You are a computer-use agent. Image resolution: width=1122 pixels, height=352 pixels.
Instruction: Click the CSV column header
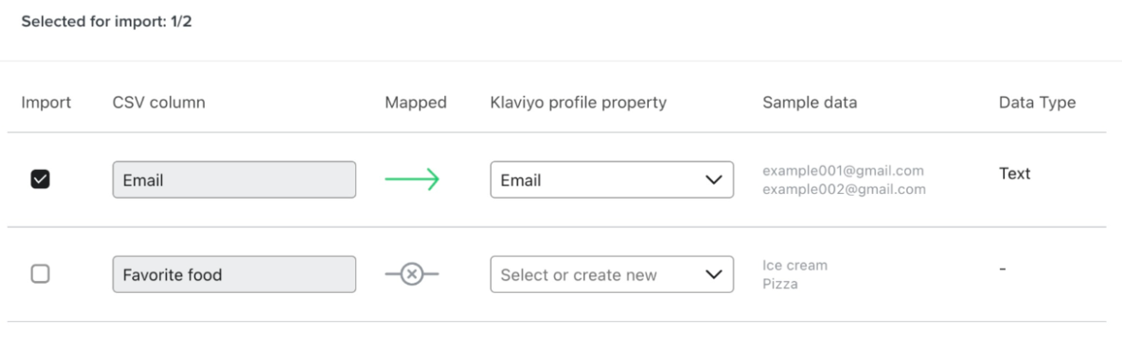pos(159,103)
